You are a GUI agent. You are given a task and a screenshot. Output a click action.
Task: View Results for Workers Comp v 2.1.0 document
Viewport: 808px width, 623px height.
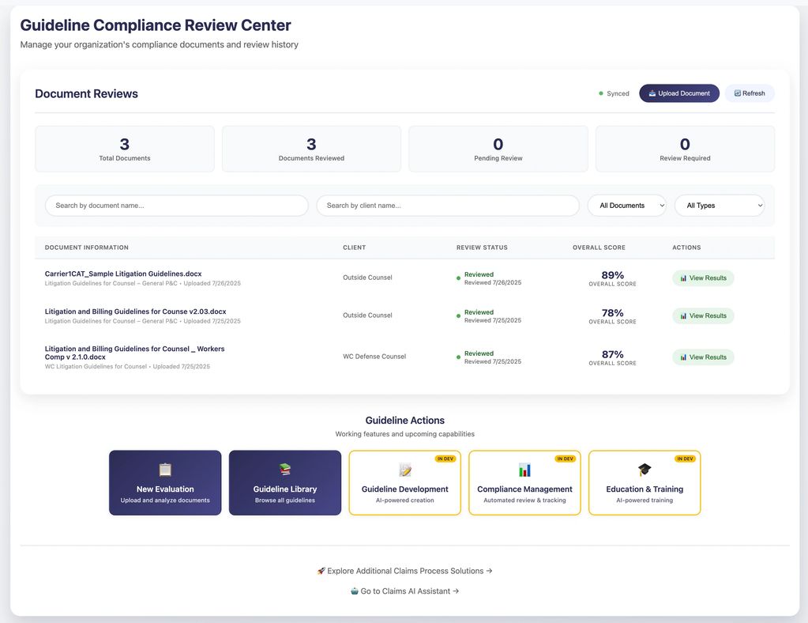[x=703, y=357]
